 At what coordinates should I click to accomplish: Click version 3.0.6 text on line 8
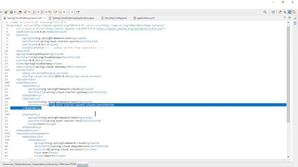40,45
